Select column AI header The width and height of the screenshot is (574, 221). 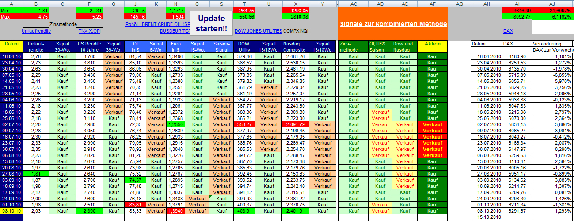(517, 4)
